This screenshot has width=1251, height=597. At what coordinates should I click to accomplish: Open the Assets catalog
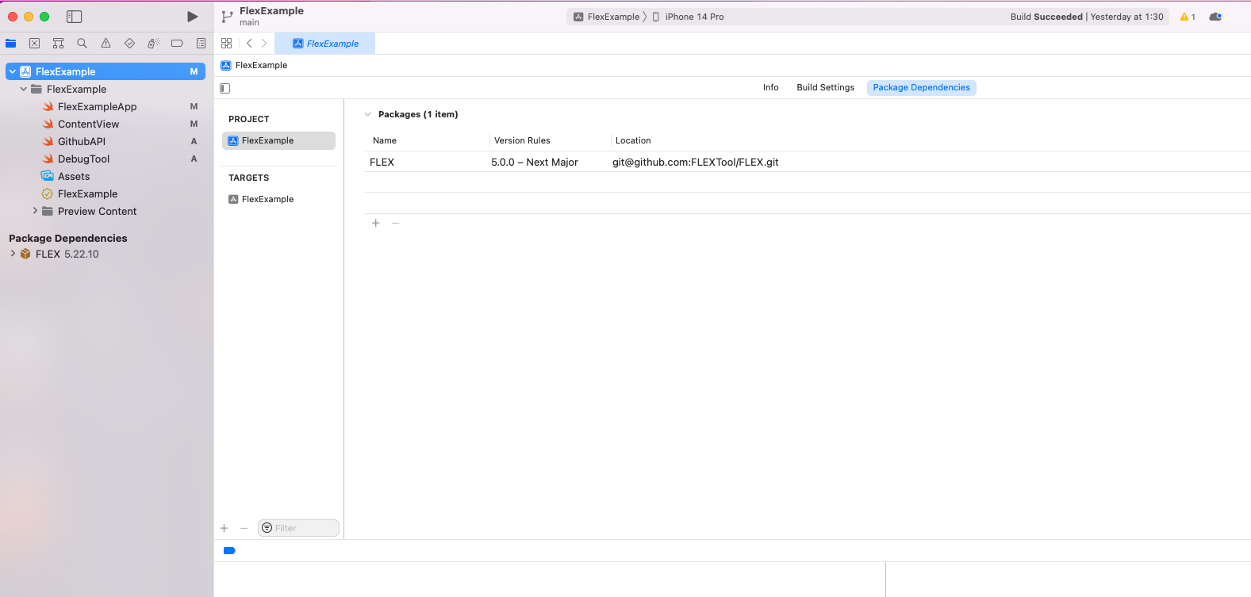[73, 176]
